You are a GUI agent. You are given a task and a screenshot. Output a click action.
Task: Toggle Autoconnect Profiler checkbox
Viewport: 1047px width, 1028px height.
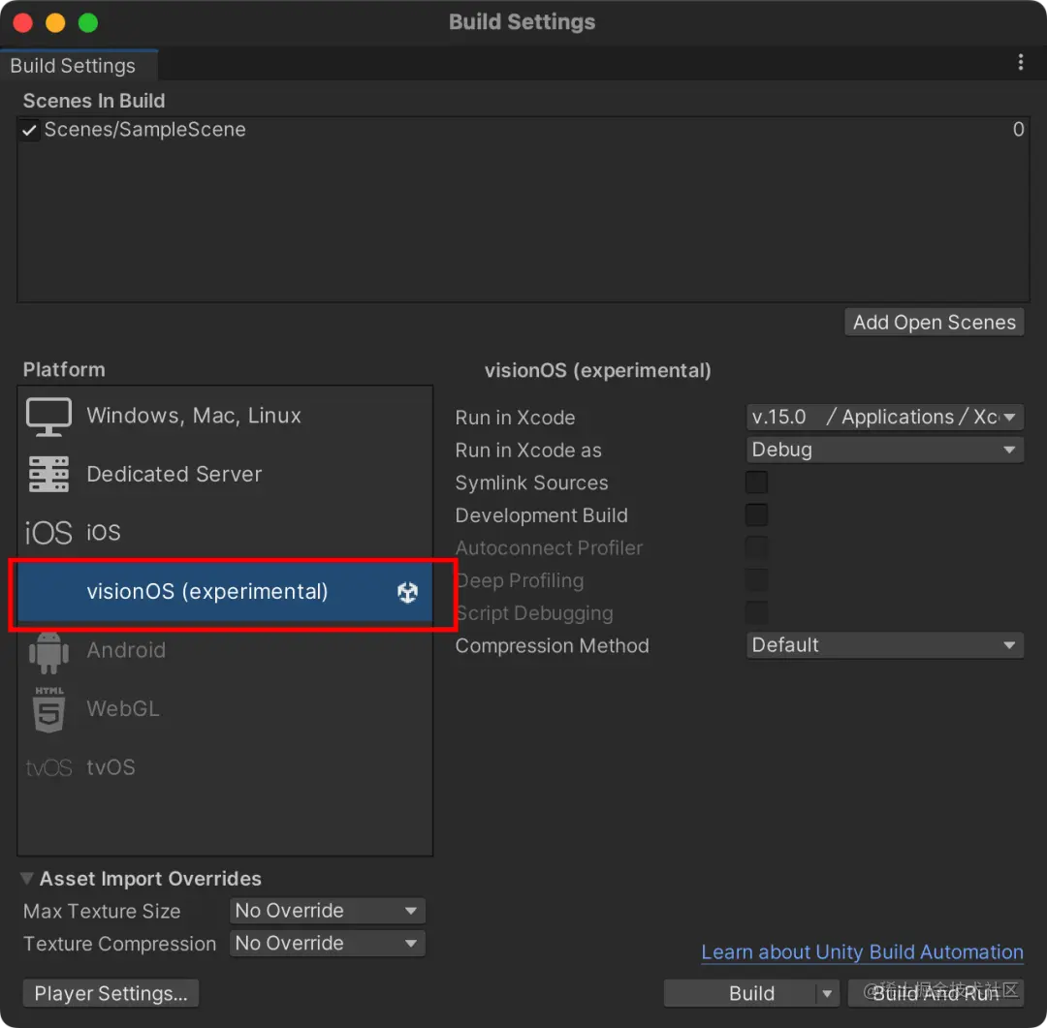coord(756,547)
